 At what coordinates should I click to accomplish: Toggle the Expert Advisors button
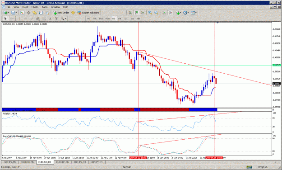pyautogui.click(x=88, y=13)
